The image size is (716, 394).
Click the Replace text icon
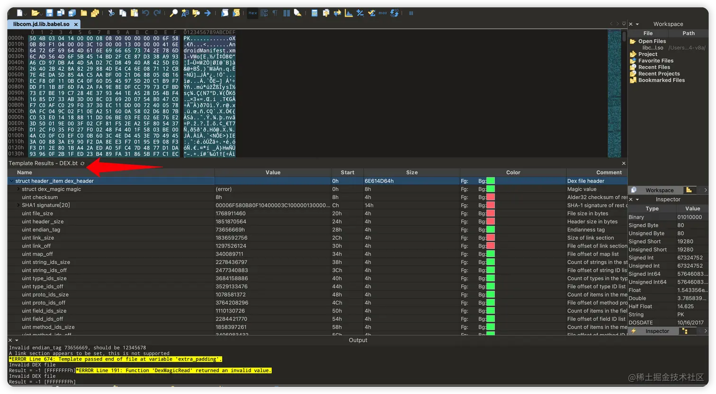click(185, 13)
